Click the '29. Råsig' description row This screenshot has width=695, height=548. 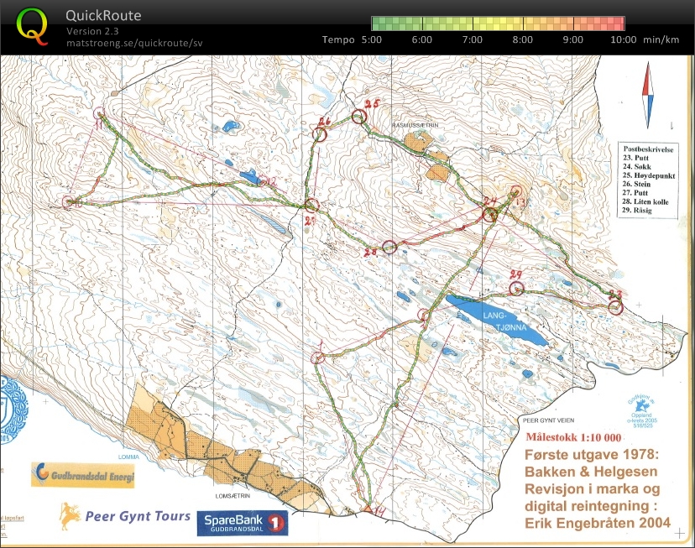click(x=637, y=210)
